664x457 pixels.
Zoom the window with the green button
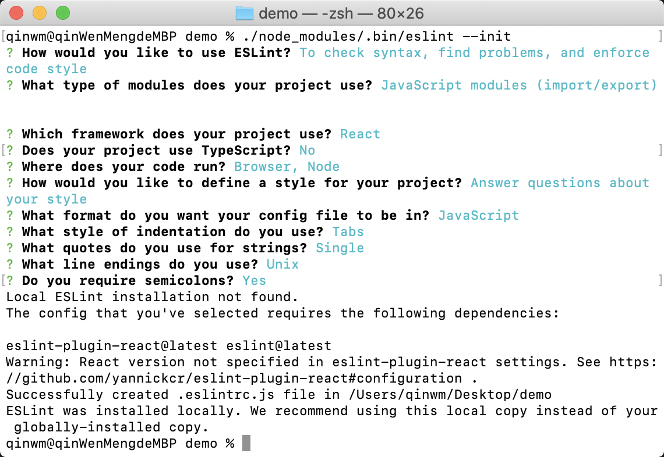click(x=62, y=13)
